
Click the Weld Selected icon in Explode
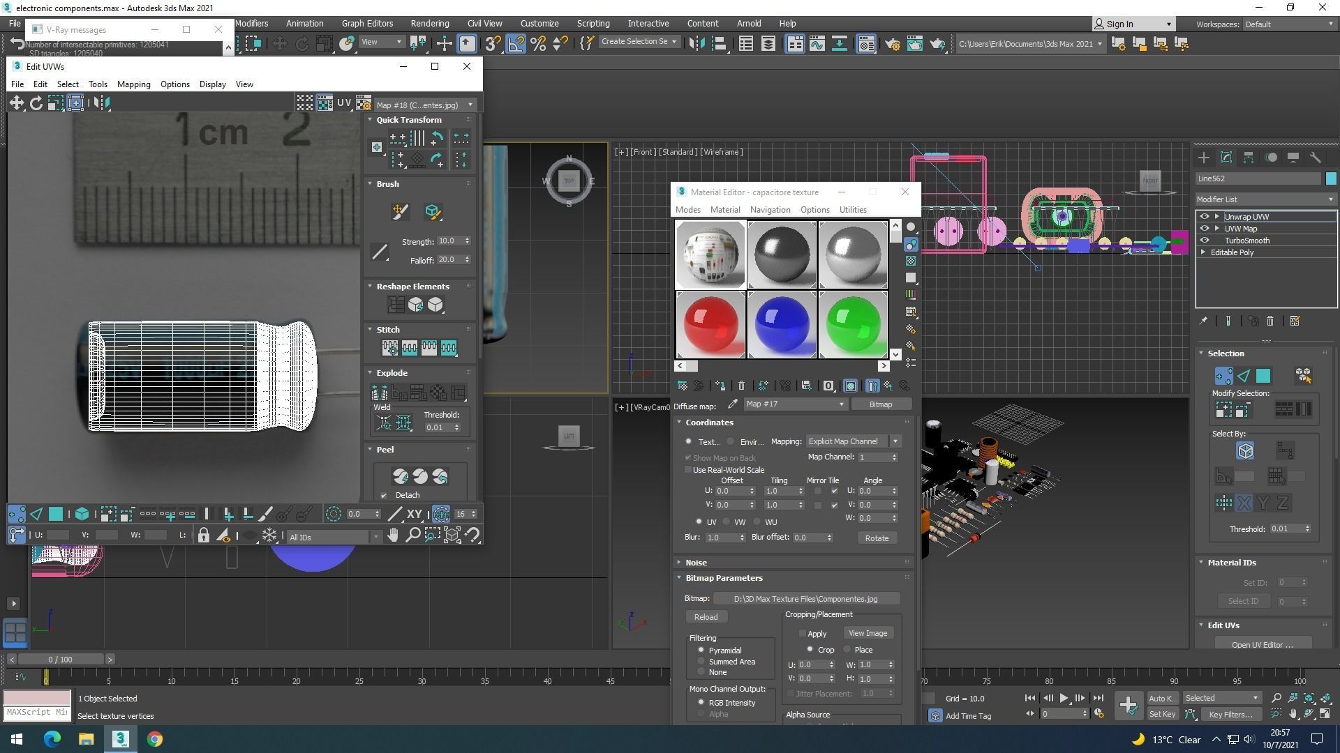point(403,423)
